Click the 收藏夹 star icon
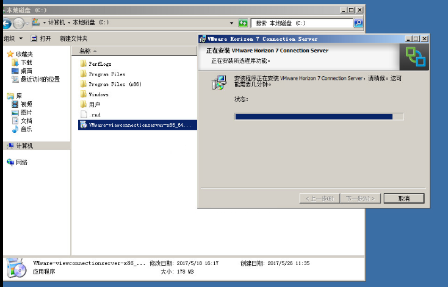Image resolution: width=448 pixels, height=287 pixels. [10, 54]
